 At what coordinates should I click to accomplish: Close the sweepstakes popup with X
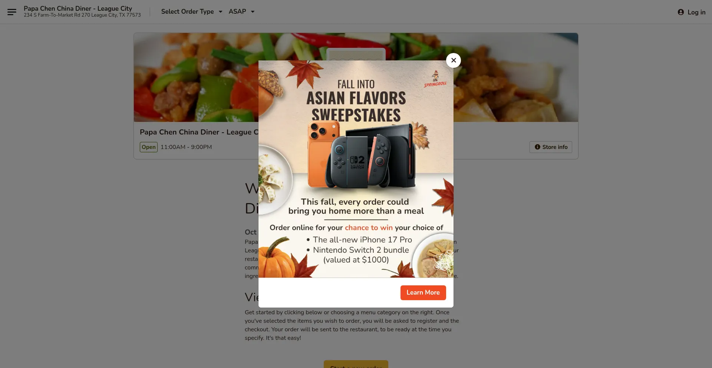(x=453, y=60)
